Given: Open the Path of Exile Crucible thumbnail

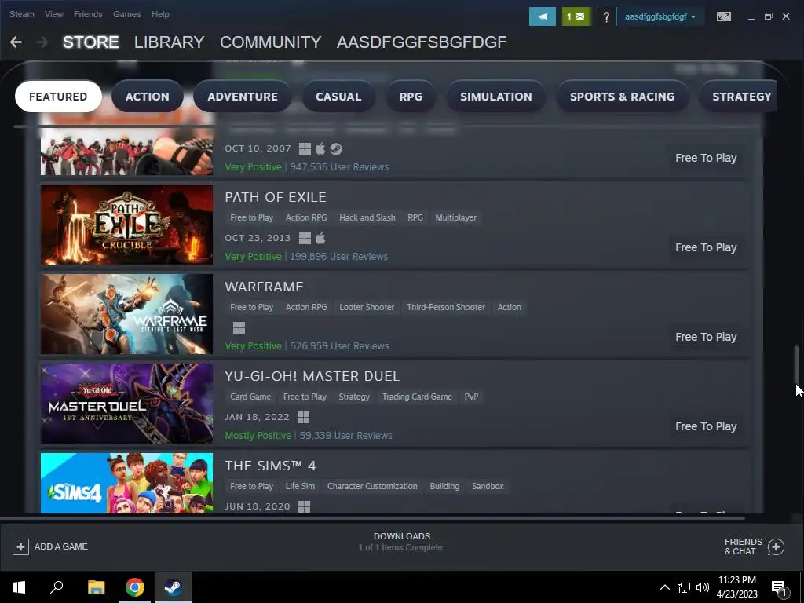Looking at the screenshot, I should [126, 225].
